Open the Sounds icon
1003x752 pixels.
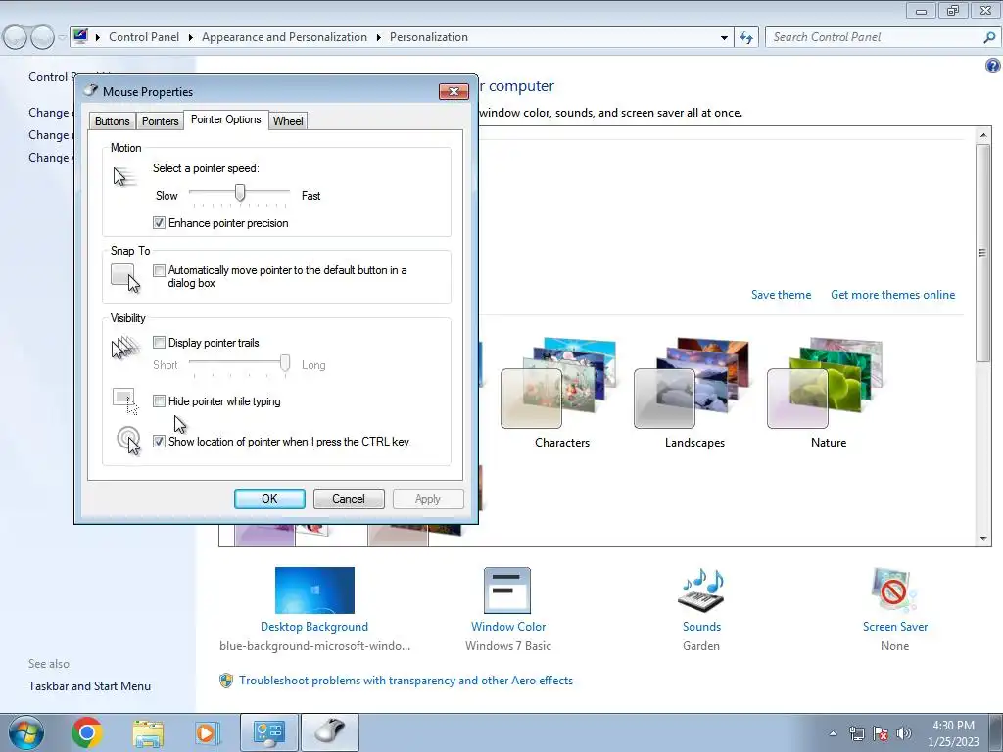tap(701, 590)
